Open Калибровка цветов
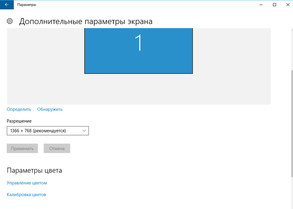293x209 pixels. pos(27,195)
